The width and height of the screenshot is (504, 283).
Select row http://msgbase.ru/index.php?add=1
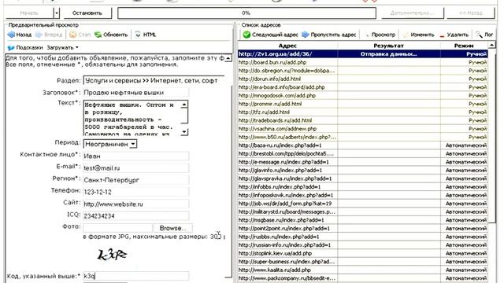click(x=363, y=220)
